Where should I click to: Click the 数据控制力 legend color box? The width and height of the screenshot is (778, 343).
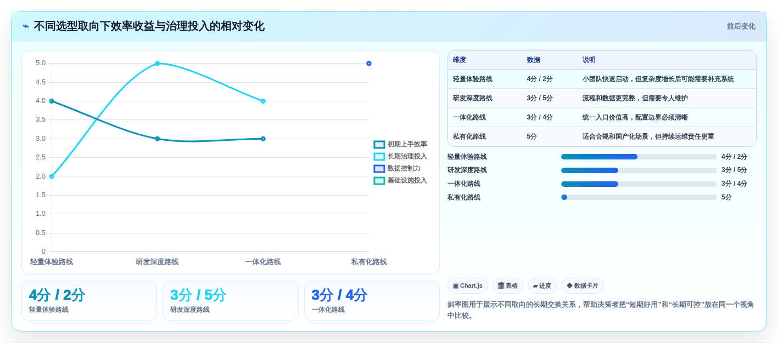click(x=379, y=169)
